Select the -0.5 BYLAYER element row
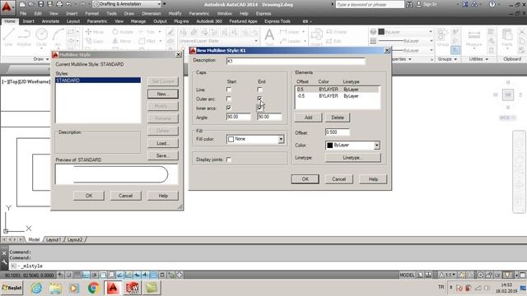Screen dimensions: 527x296 click(x=337, y=96)
